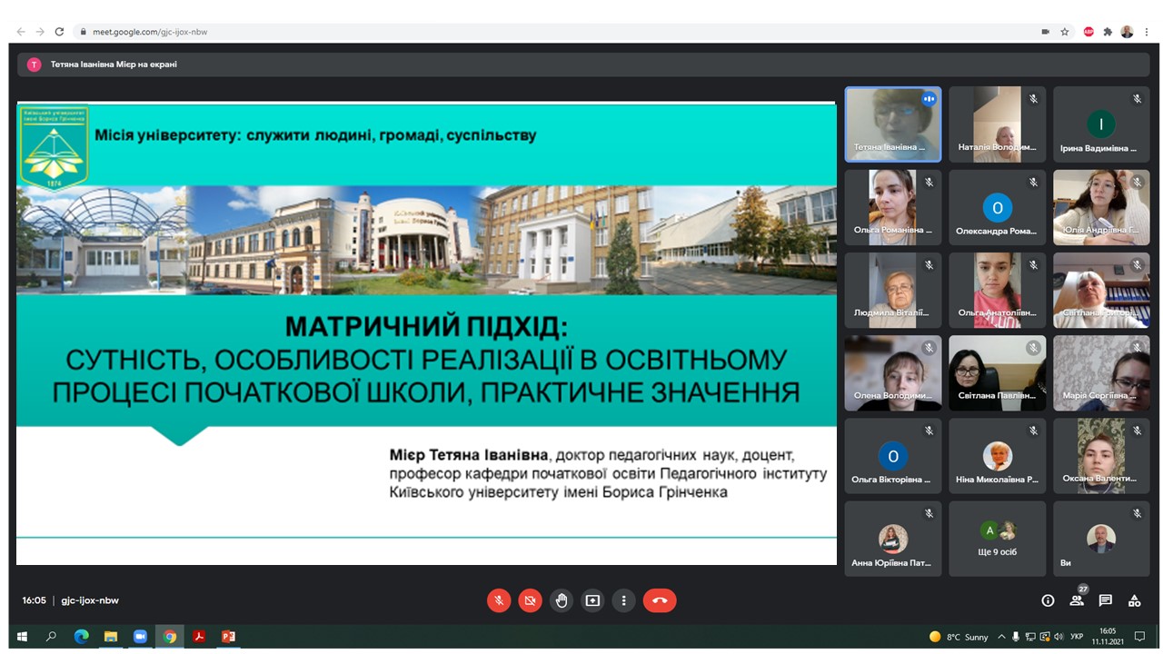
Task: End the call with the hang-up button
Action: [660, 600]
